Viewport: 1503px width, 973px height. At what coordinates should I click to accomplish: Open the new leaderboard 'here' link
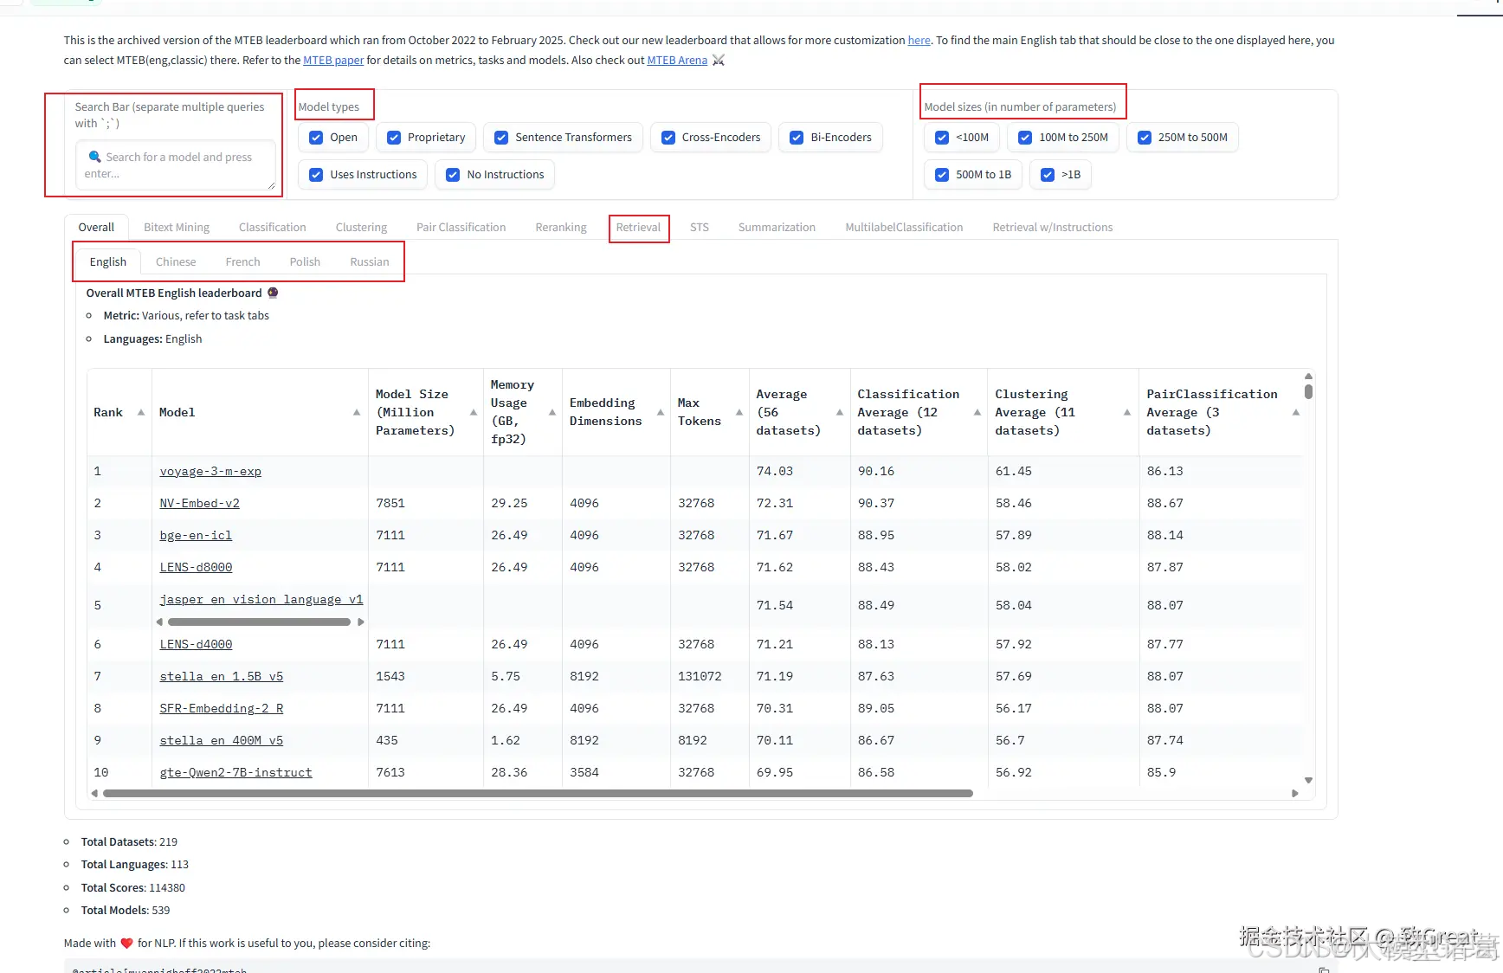pyautogui.click(x=919, y=41)
